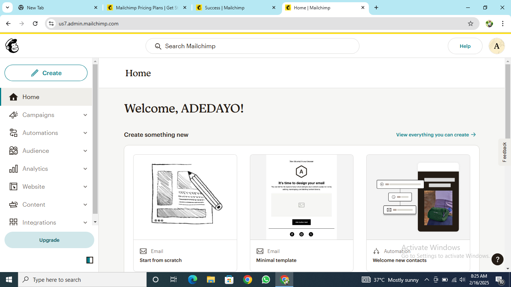Expand the Campaigns menu chevron
This screenshot has height=287, width=511.
pyautogui.click(x=85, y=115)
